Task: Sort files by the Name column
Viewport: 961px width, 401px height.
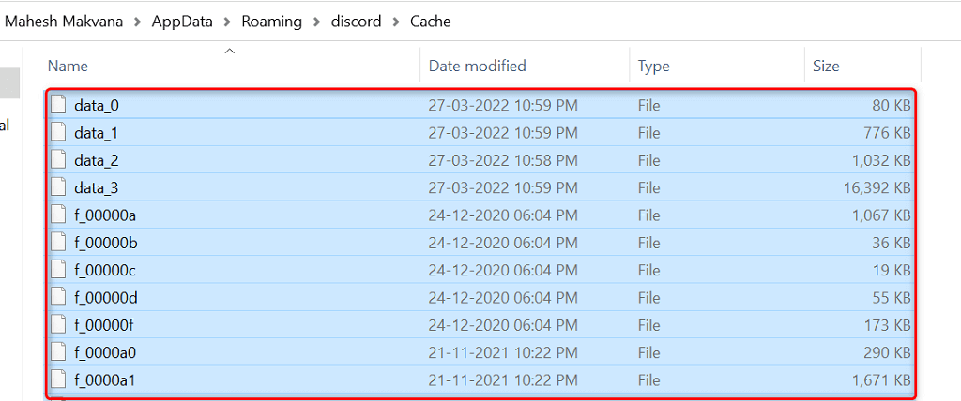Action: 68,66
